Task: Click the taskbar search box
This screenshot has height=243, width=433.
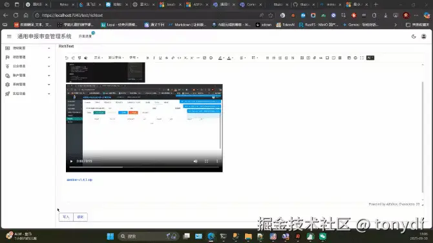Action: (x=149, y=237)
